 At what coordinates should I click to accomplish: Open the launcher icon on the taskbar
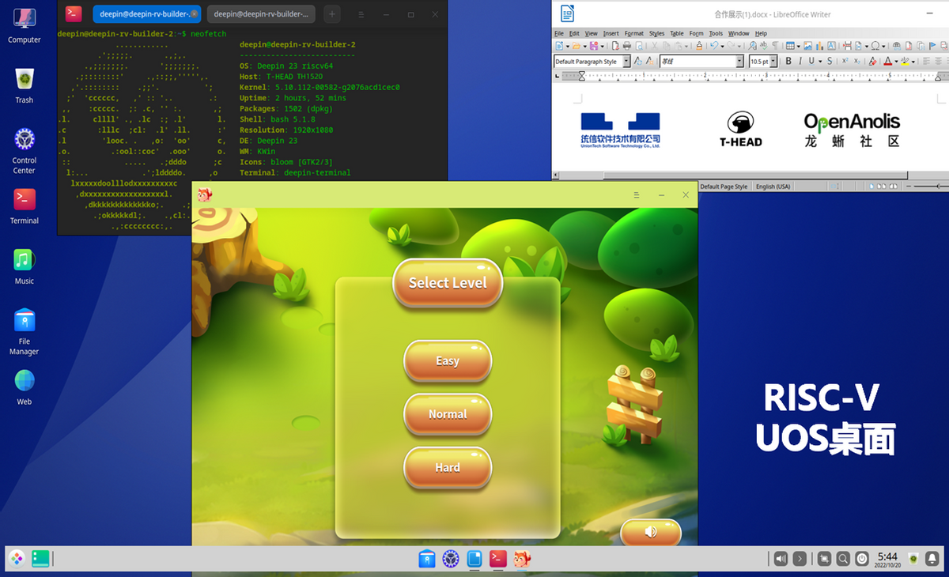(16, 559)
